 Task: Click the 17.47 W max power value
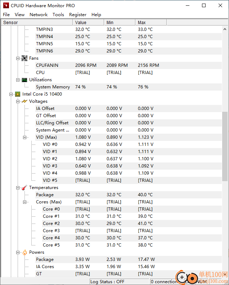tap(146, 259)
